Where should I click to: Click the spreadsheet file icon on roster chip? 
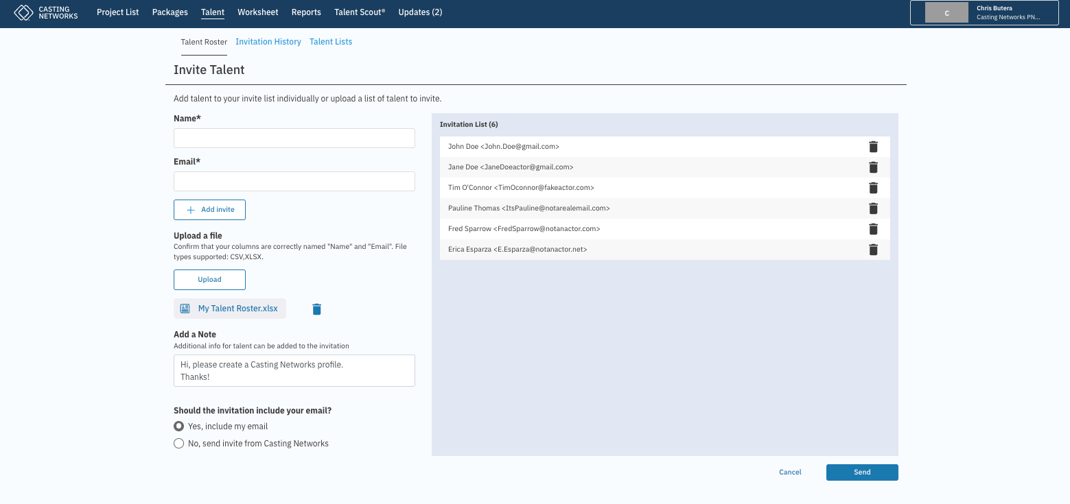[x=185, y=309]
